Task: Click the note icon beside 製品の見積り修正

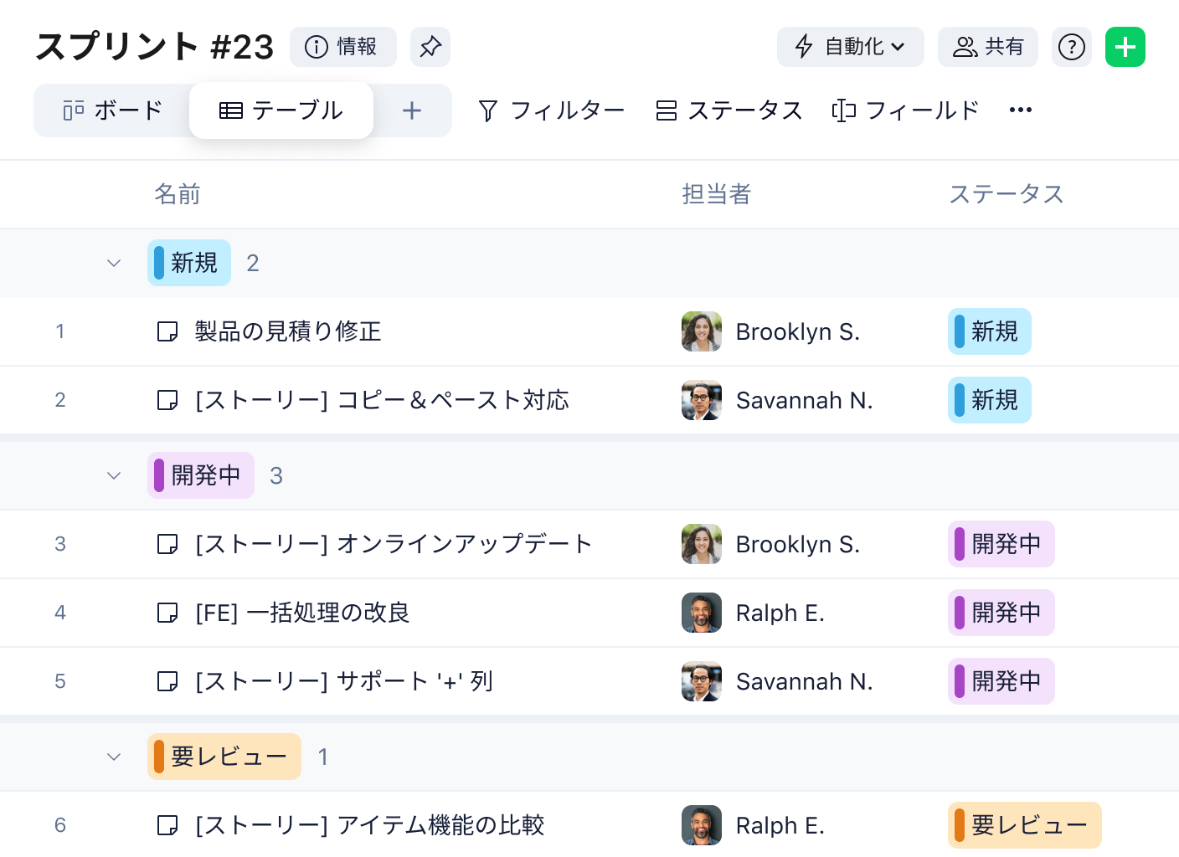Action: pos(167,331)
